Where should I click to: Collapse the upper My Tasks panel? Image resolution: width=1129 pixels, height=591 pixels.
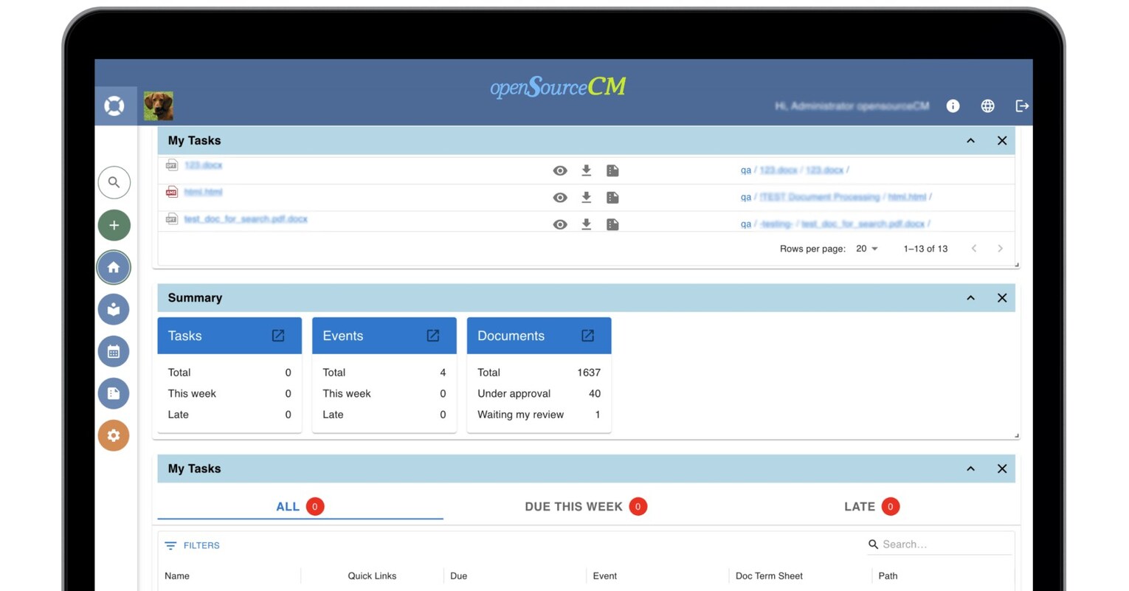point(970,140)
